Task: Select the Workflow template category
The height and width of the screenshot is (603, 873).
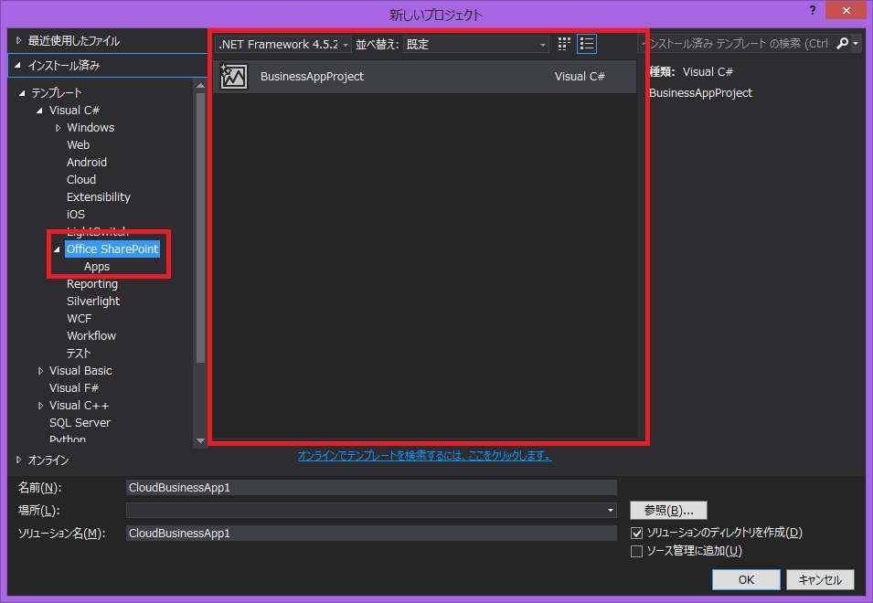Action: click(x=91, y=335)
